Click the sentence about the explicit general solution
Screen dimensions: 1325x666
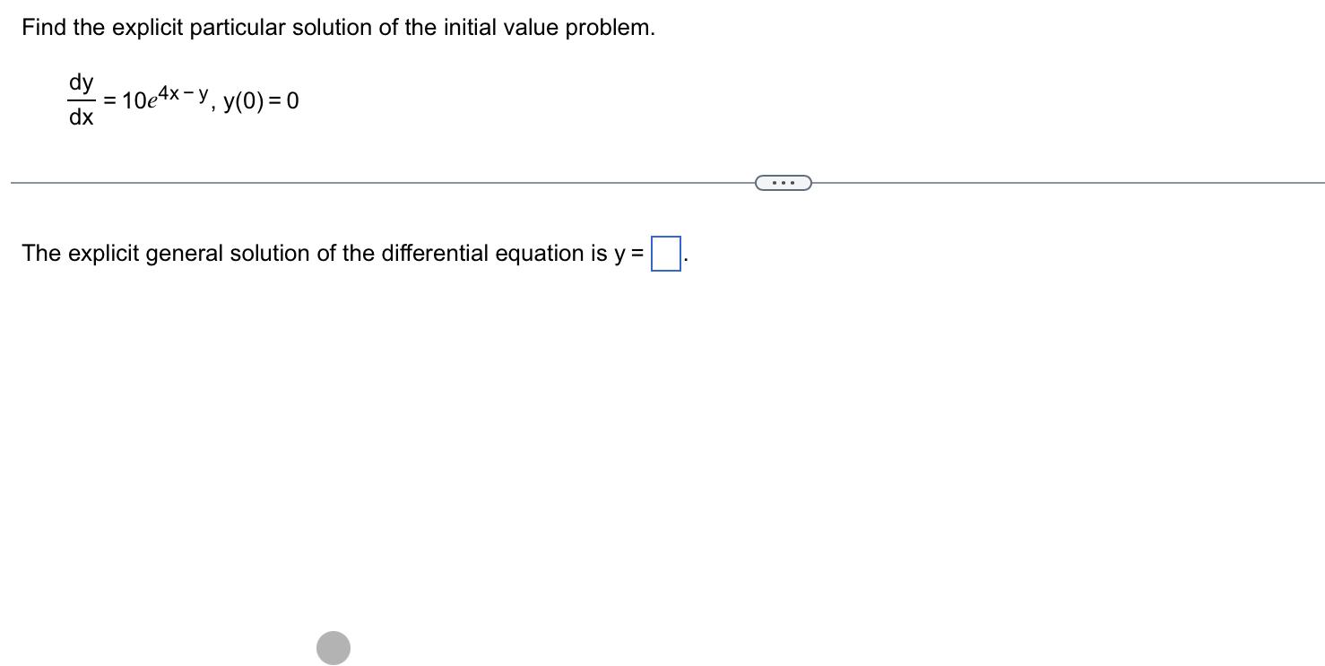(332, 254)
